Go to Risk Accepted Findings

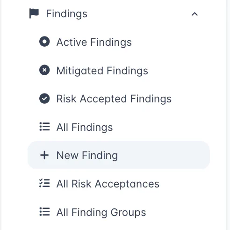[x=114, y=99]
